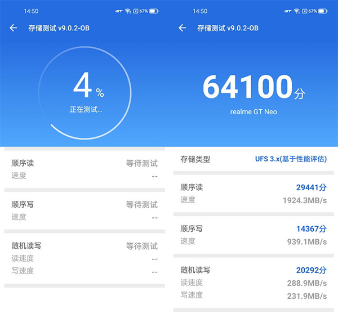Tap the 顺序读 row marked 等待测试
Image resolution: width=338 pixels, height=314 pixels.
click(84, 169)
